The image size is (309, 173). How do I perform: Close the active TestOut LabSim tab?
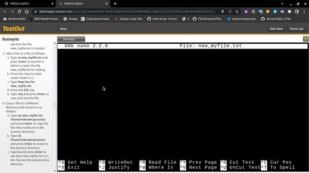106,3
